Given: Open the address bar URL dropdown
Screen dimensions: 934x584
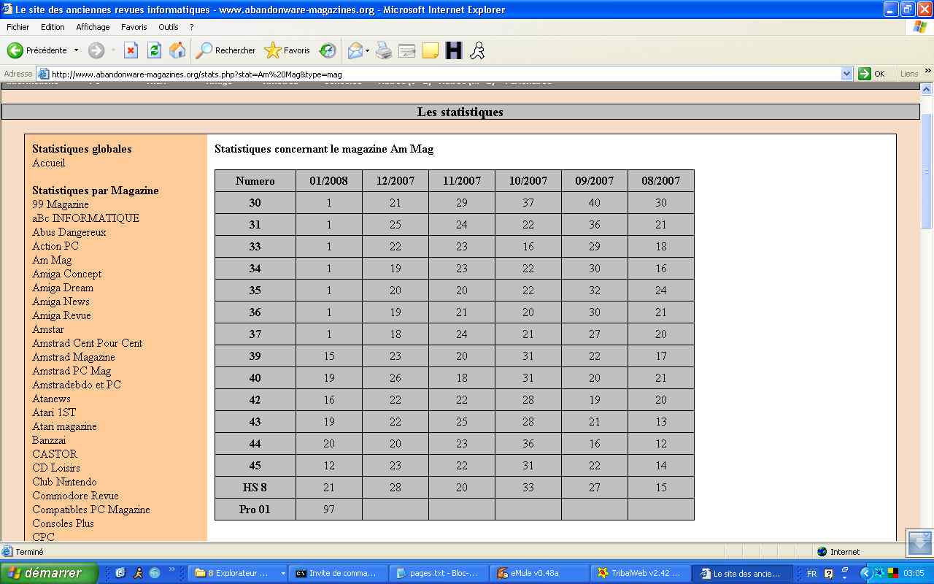Looking at the screenshot, I should tap(846, 74).
